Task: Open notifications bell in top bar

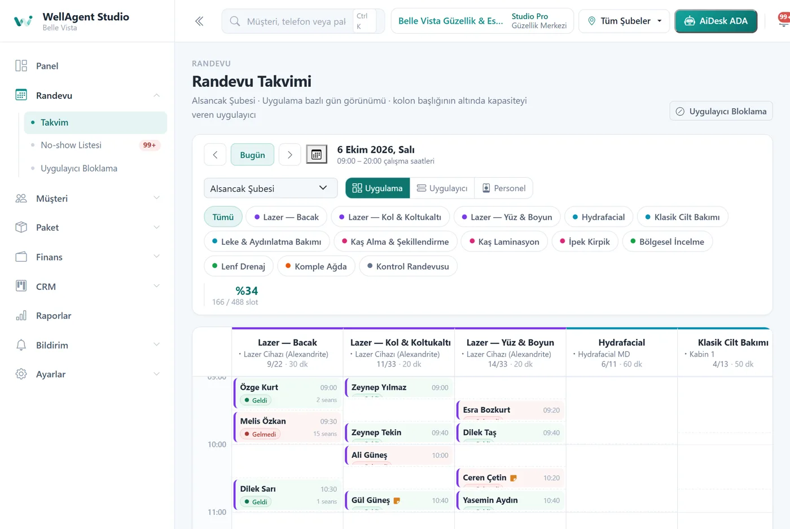Action: click(783, 21)
